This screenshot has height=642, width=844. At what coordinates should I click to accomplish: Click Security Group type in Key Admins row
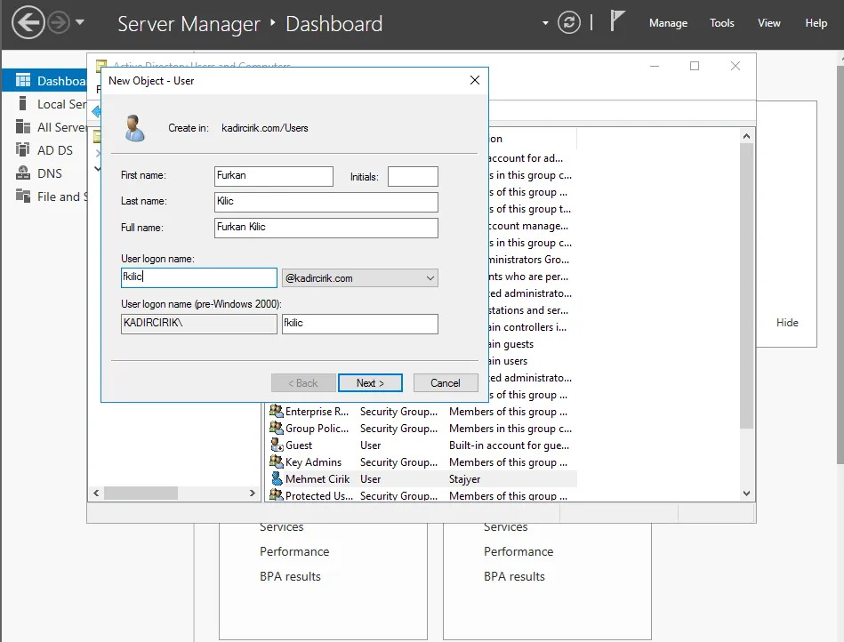[x=398, y=462]
